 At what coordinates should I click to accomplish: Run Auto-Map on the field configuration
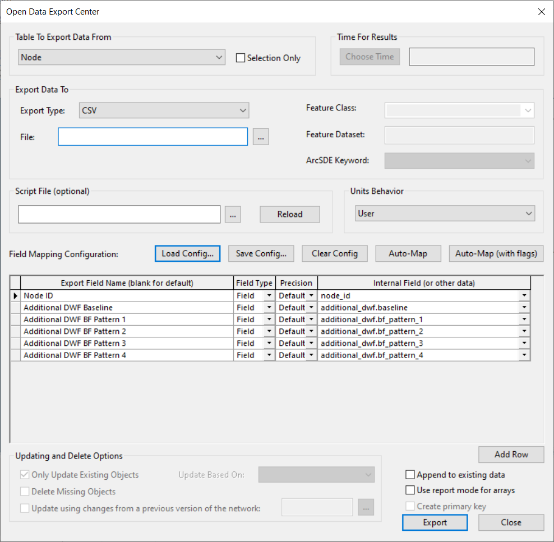(x=408, y=253)
